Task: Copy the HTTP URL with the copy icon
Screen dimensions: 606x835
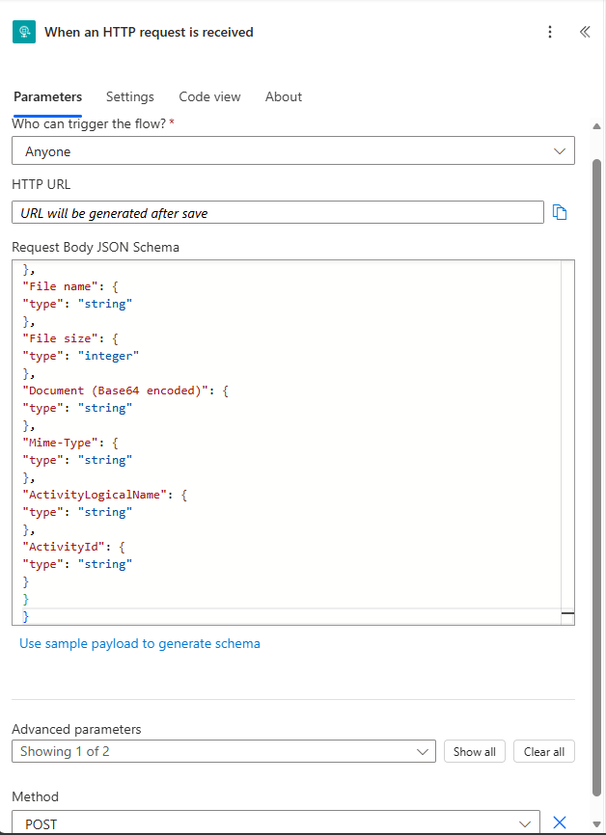Action: point(560,212)
